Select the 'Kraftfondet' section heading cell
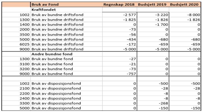This screenshot has width=205, height=112. [x=66, y=10]
